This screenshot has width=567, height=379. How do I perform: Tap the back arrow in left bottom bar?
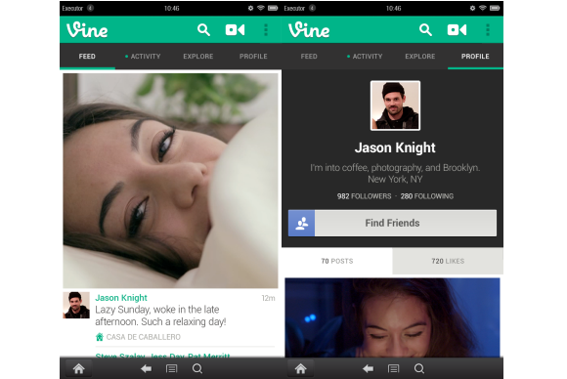pos(146,369)
